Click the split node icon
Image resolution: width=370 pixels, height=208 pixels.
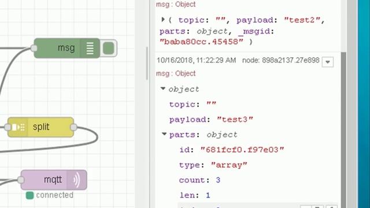[18, 127]
